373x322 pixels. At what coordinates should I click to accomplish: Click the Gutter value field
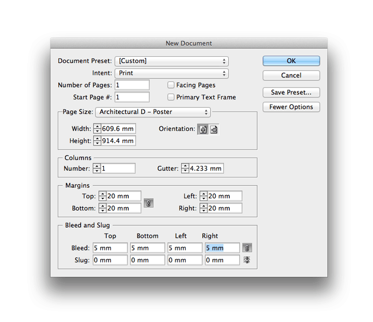click(x=206, y=168)
